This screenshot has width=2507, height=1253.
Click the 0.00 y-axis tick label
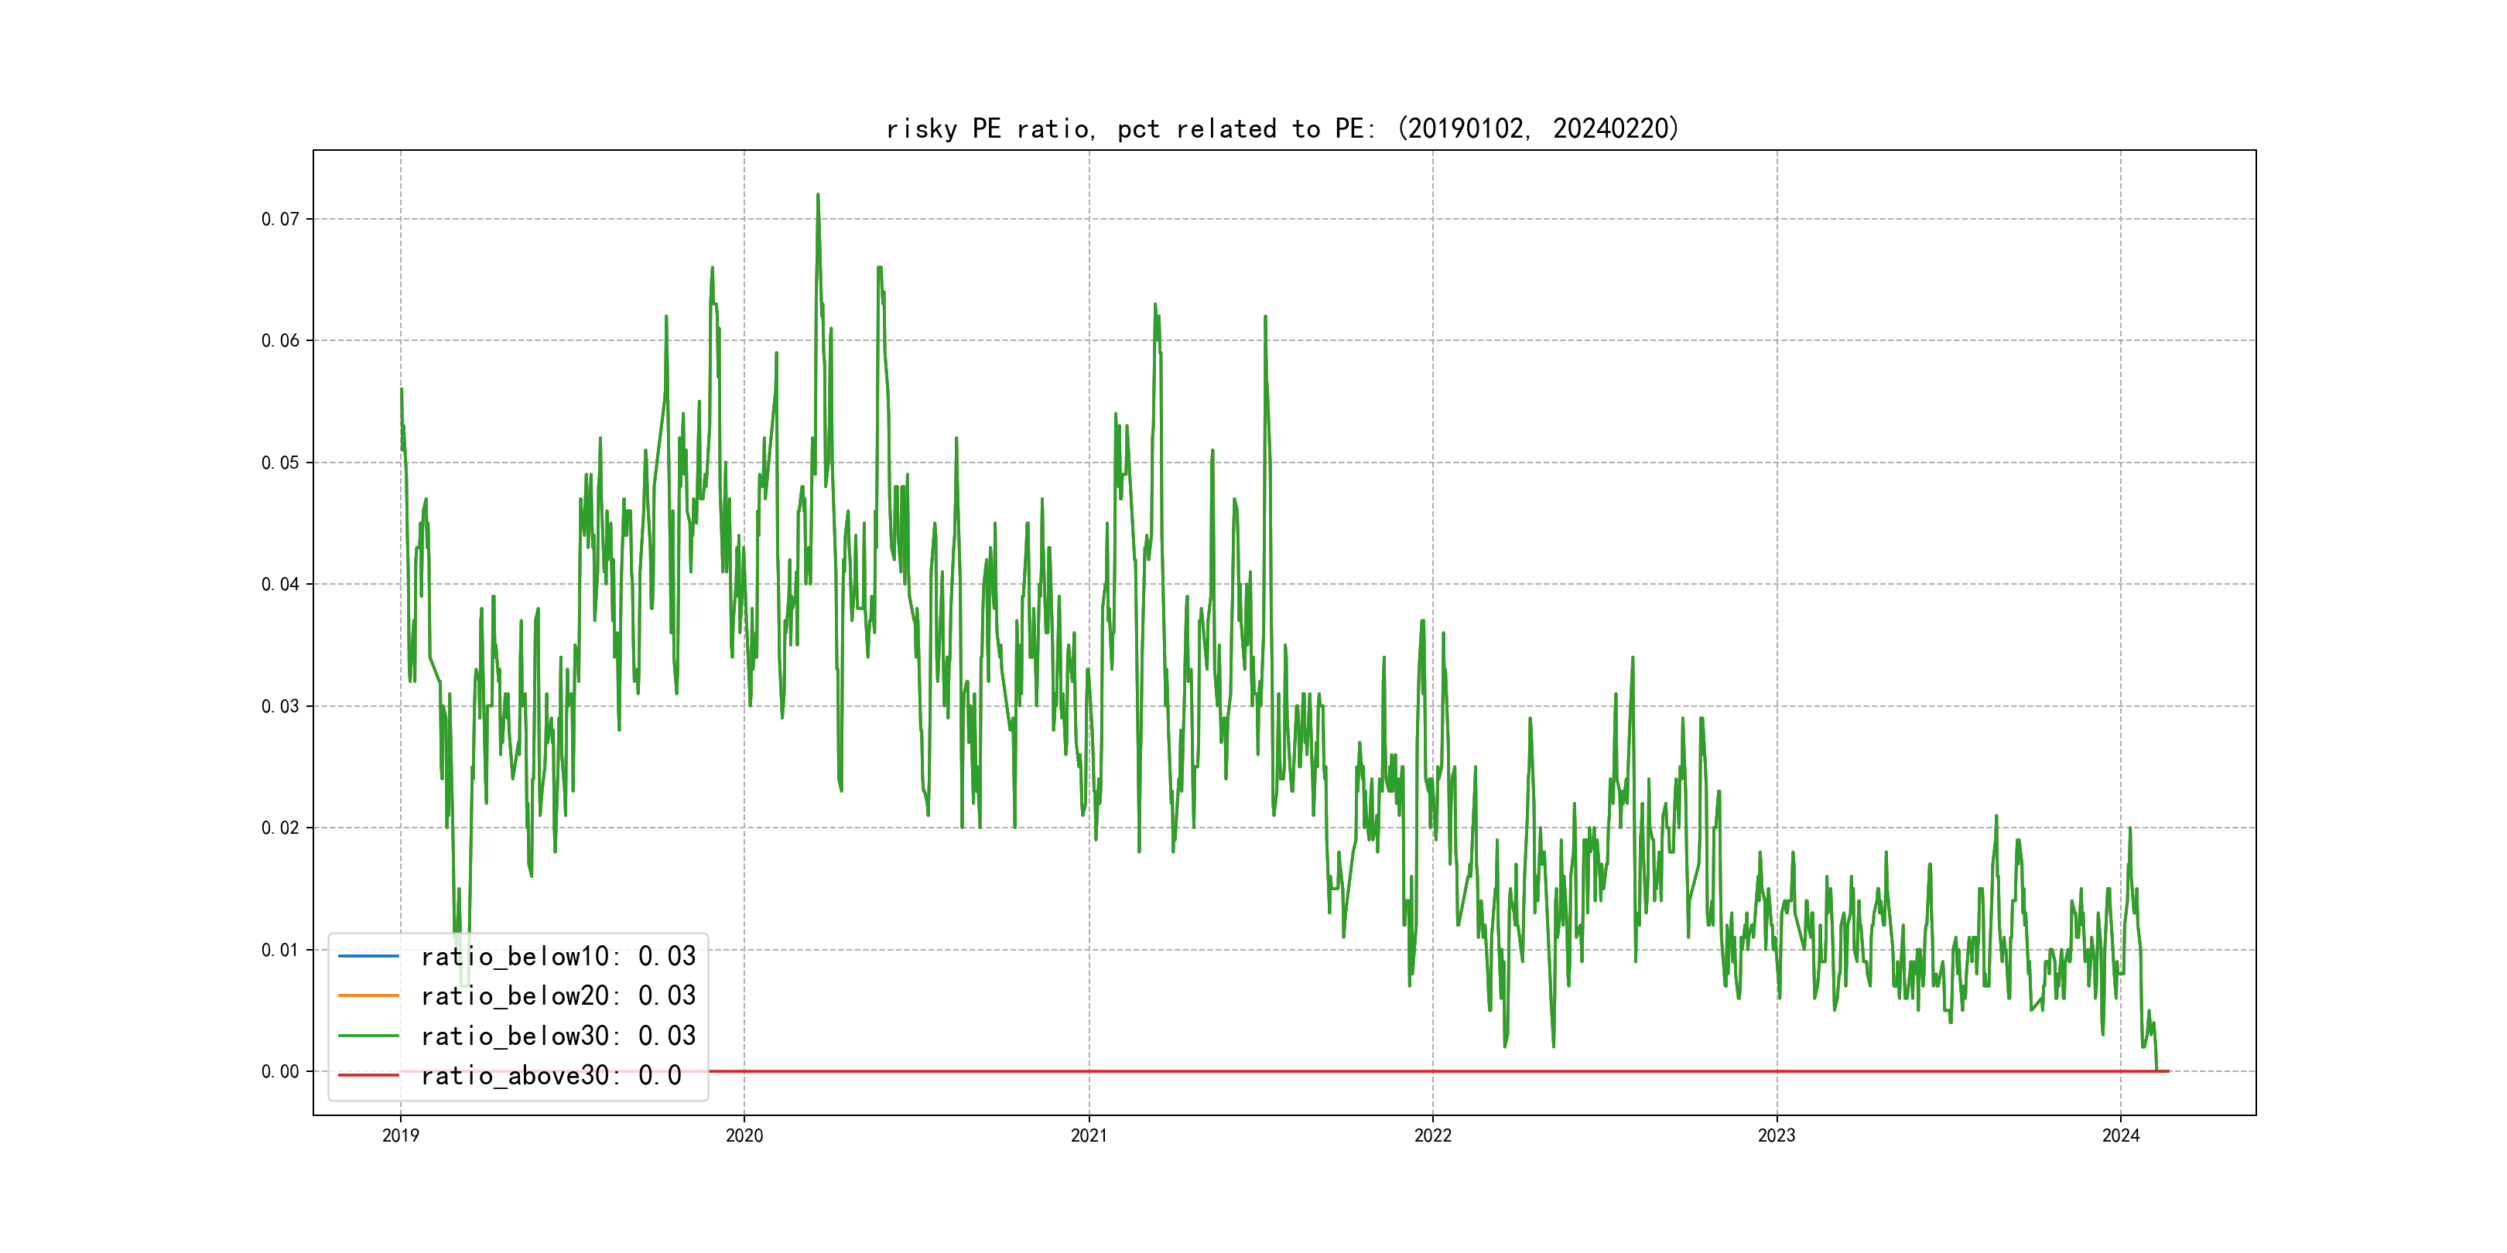point(280,1072)
